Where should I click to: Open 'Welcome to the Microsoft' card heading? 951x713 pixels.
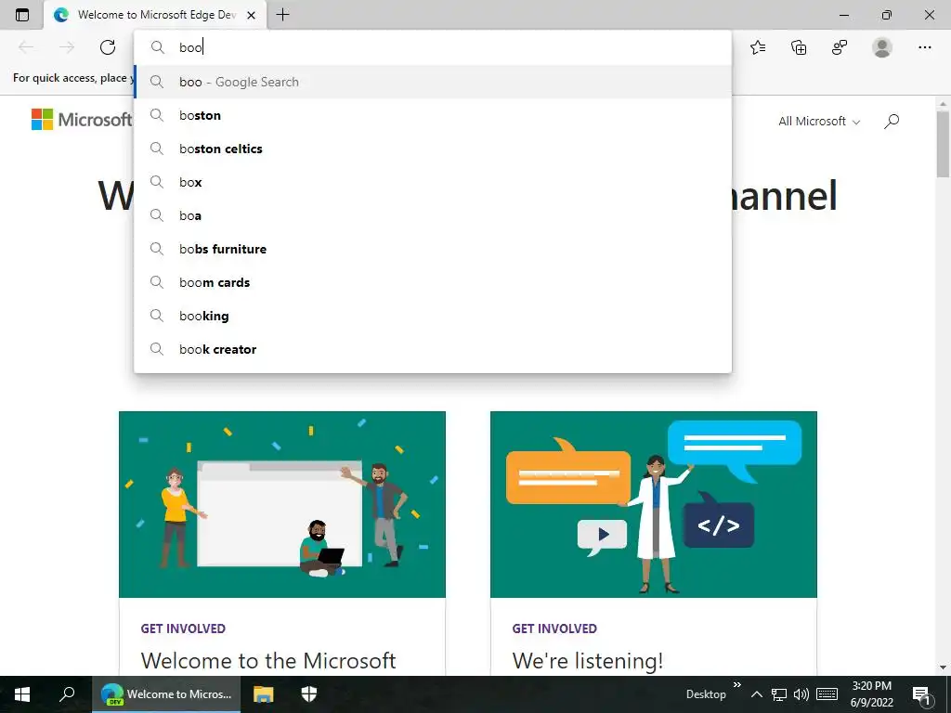pyautogui.click(x=268, y=660)
